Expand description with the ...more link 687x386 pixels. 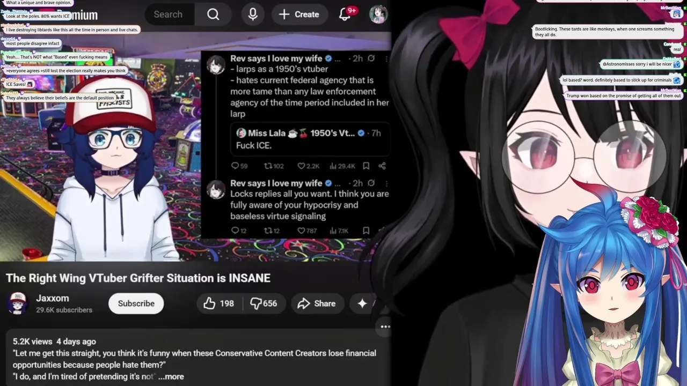pyautogui.click(x=171, y=376)
